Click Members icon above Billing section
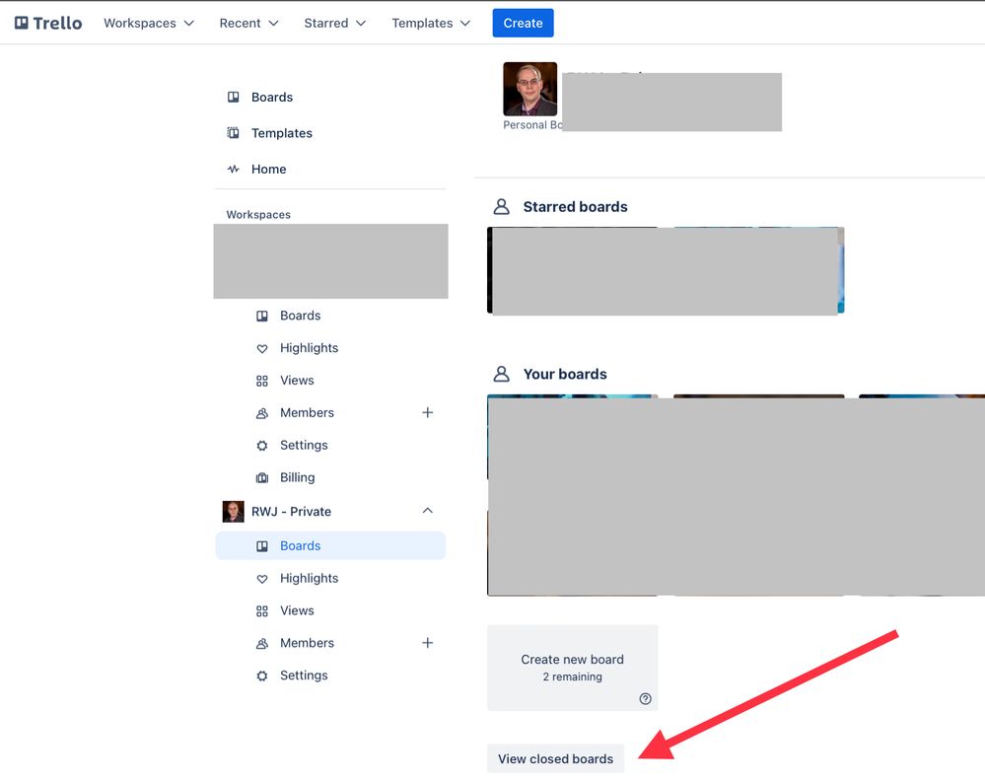 pyautogui.click(x=262, y=413)
